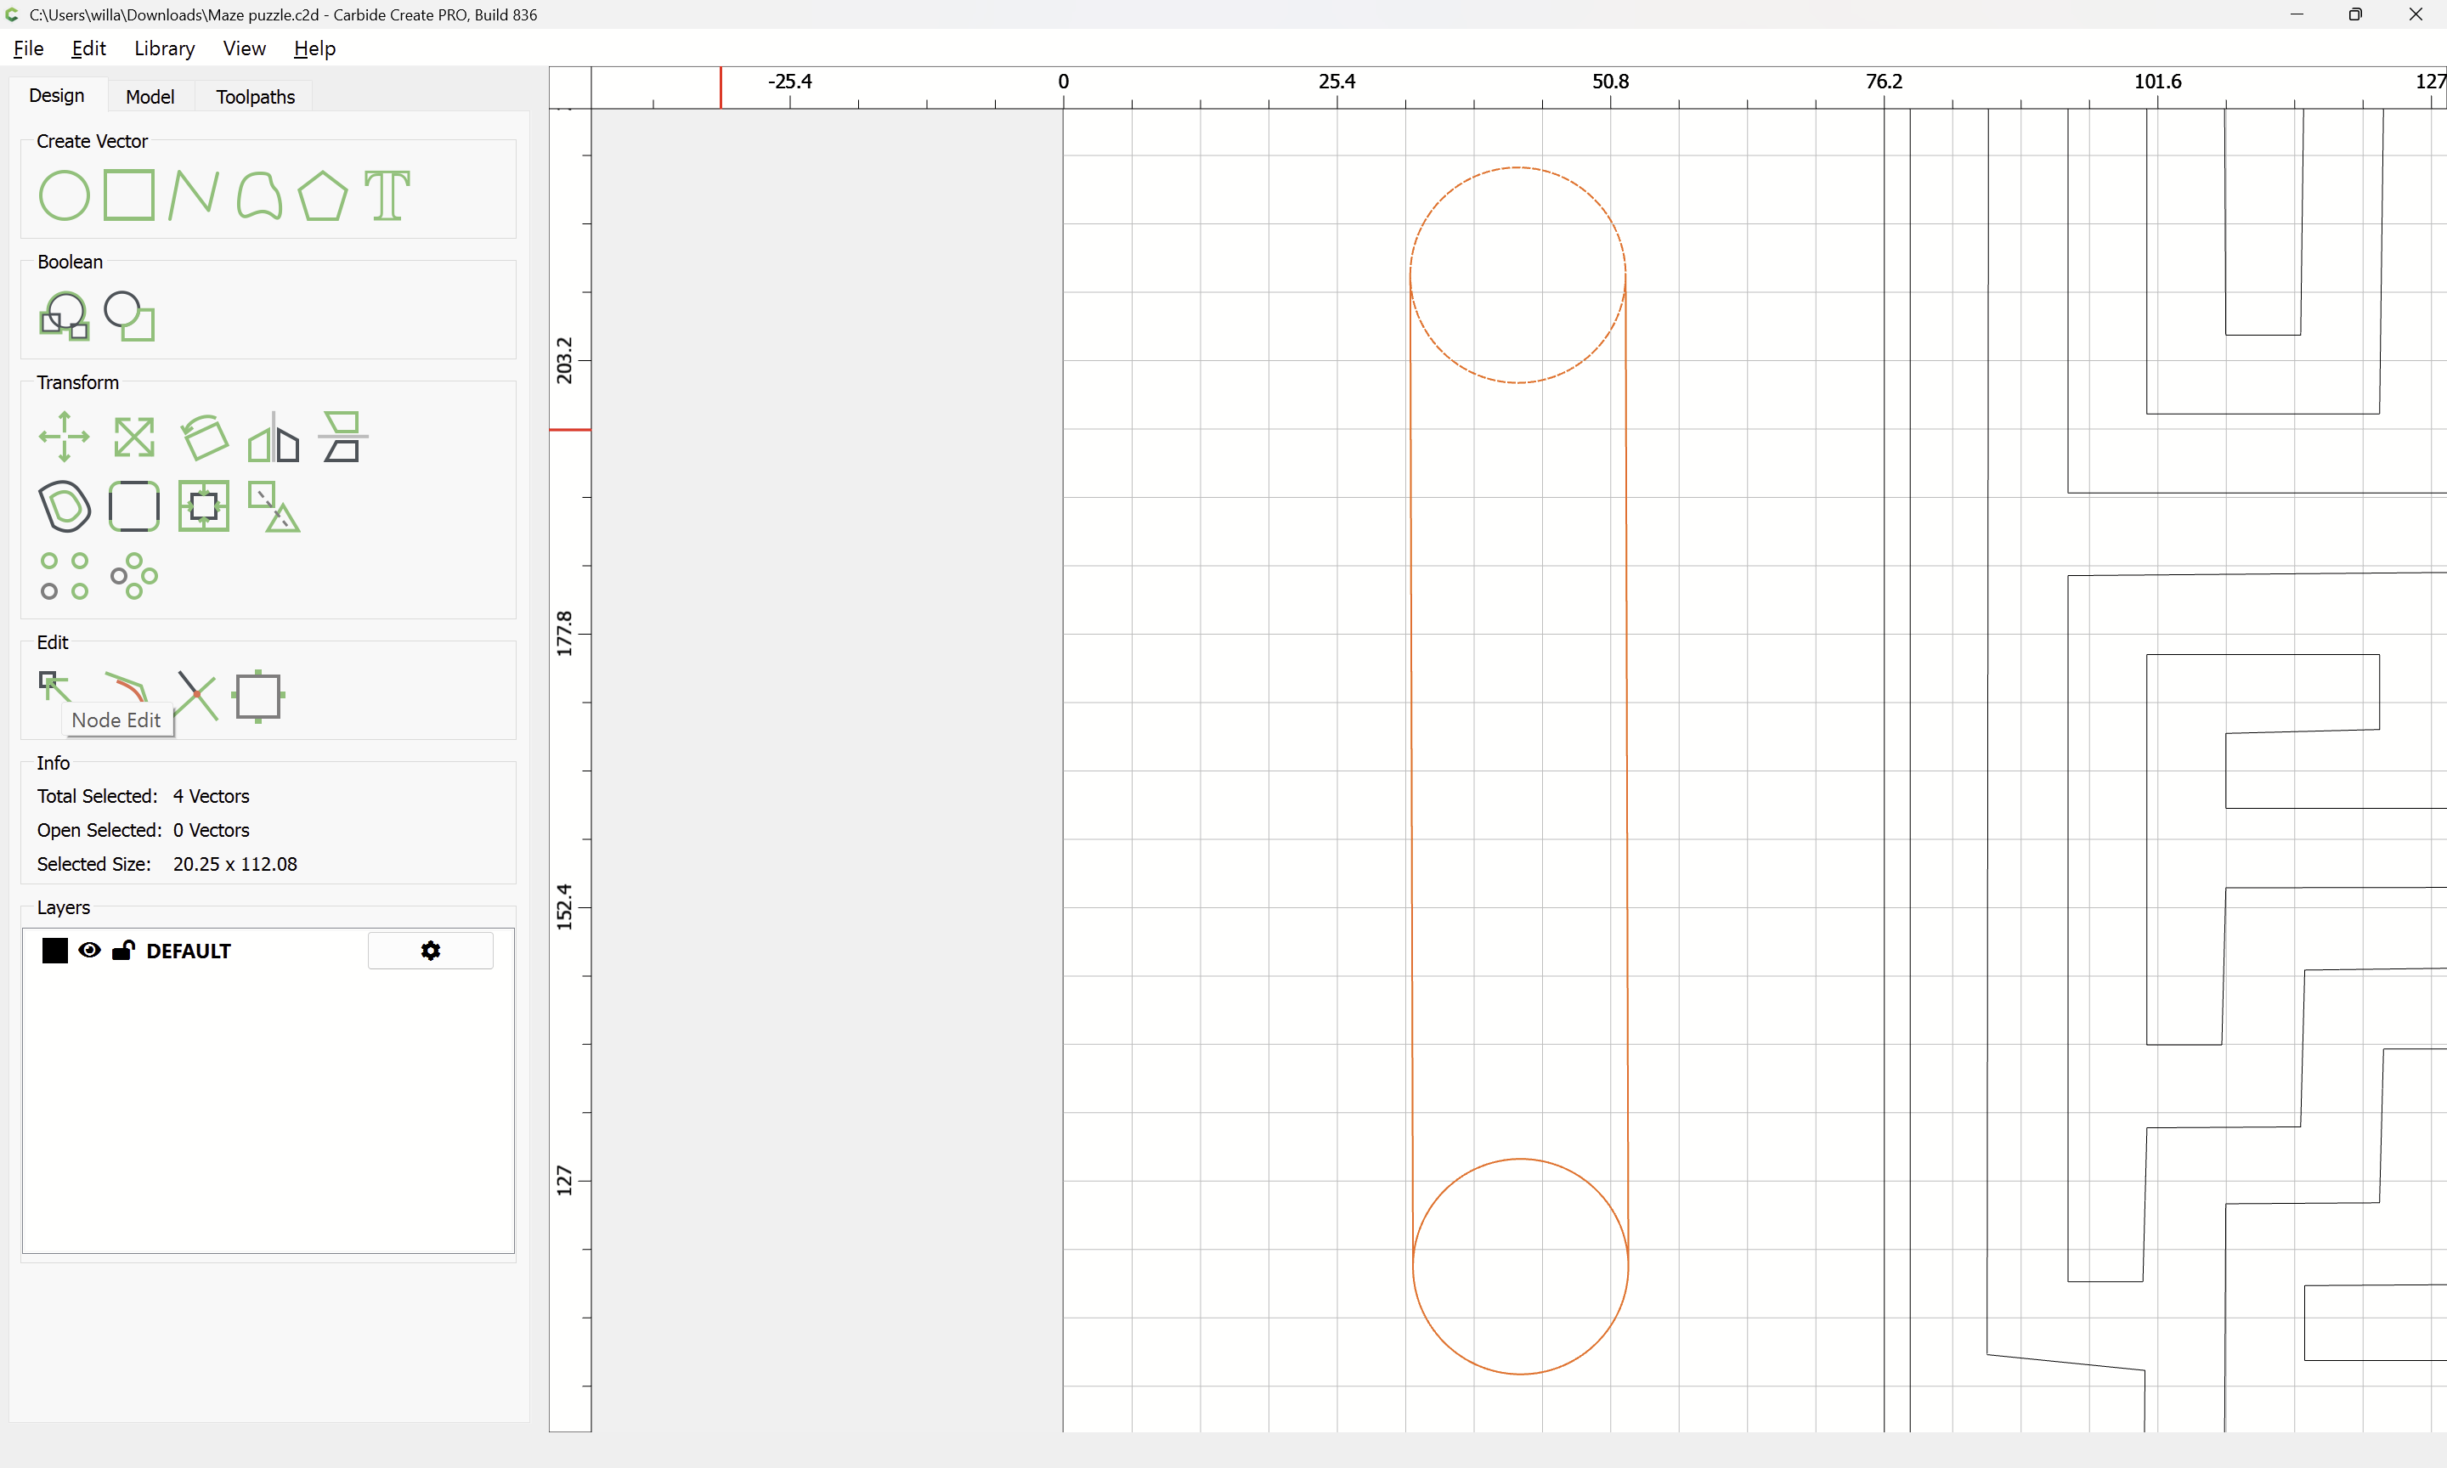Open the Library menu
2447x1468 pixels.
click(164, 48)
